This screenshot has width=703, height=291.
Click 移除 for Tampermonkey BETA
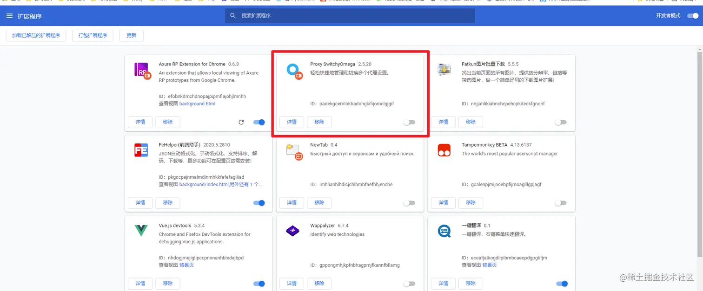(x=471, y=203)
